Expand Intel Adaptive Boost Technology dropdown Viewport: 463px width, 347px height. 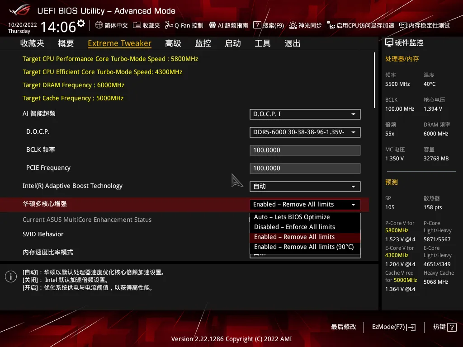(x=305, y=187)
